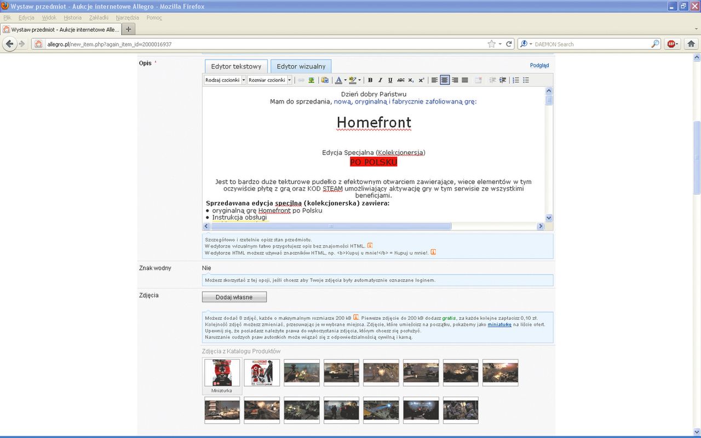Image resolution: width=701 pixels, height=438 pixels.
Task: Toggle Italic formatting in editor toolbar
Action: 380,80
